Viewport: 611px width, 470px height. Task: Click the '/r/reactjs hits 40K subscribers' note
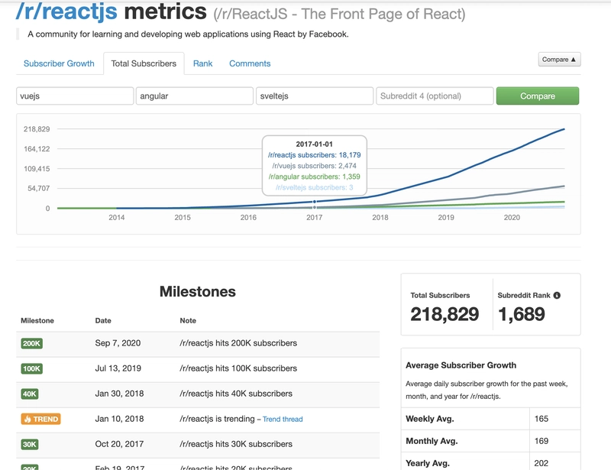[236, 394]
